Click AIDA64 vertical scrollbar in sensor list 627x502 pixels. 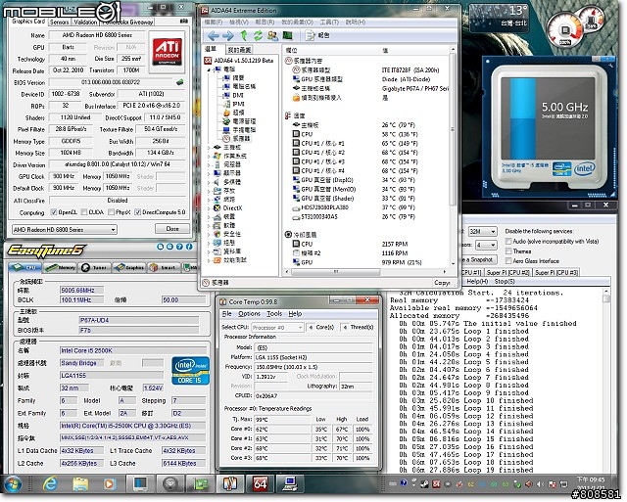tap(453, 130)
